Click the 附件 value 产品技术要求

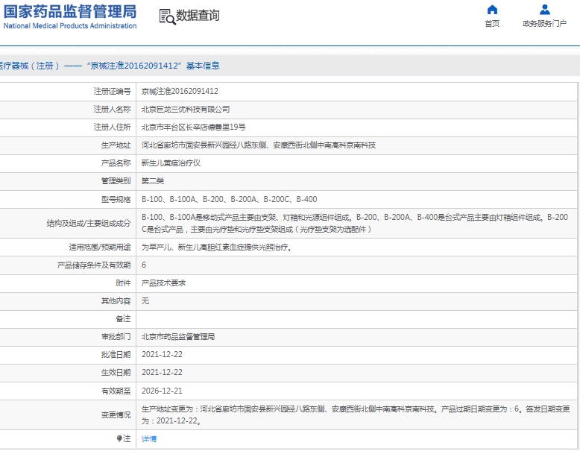point(163,283)
